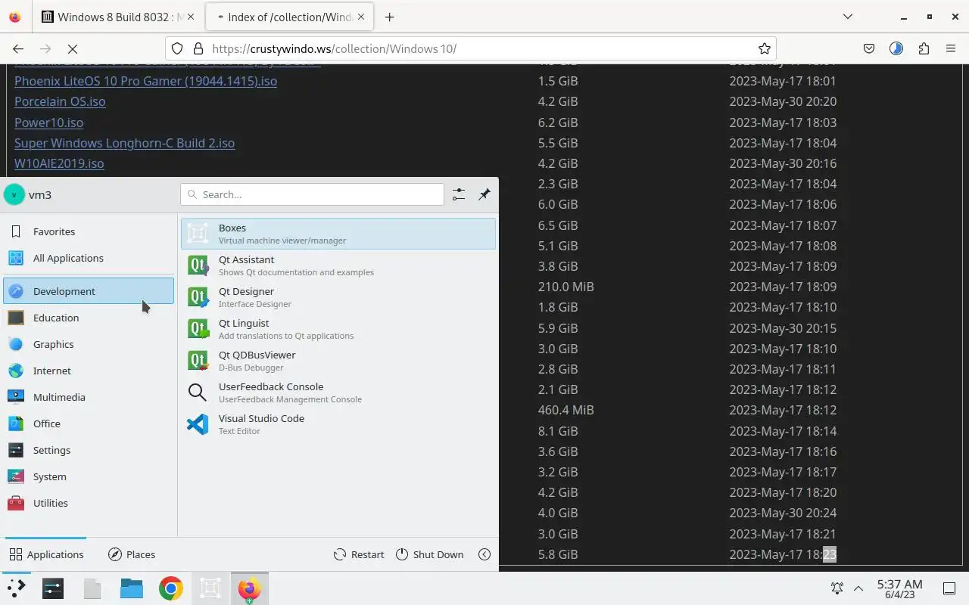969x605 pixels.
Task: Open the Graphics category
Action: [x=89, y=344]
